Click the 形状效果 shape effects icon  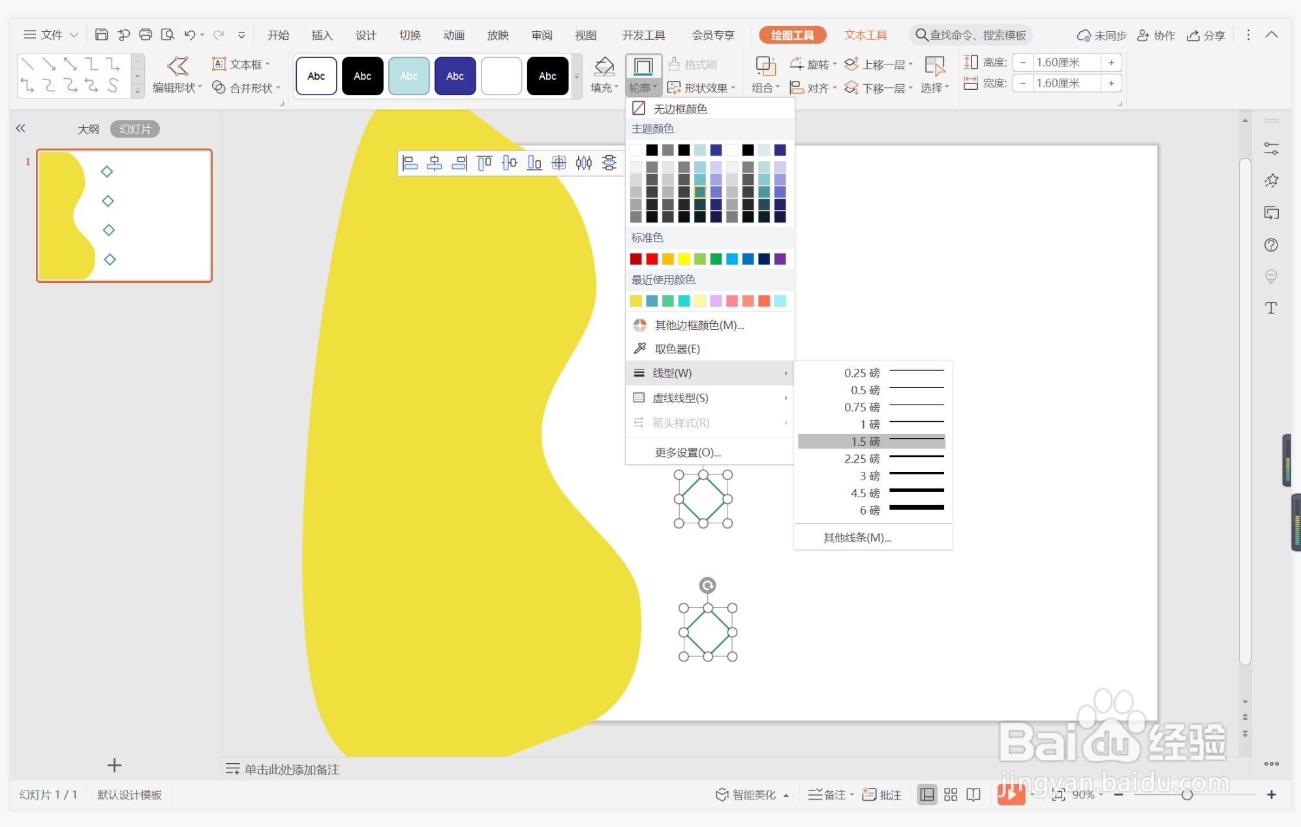(x=674, y=87)
